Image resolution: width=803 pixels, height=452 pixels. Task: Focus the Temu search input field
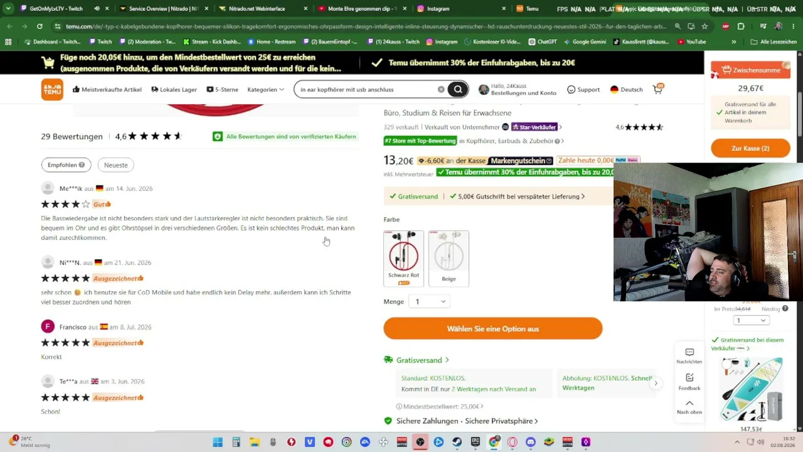367,90
